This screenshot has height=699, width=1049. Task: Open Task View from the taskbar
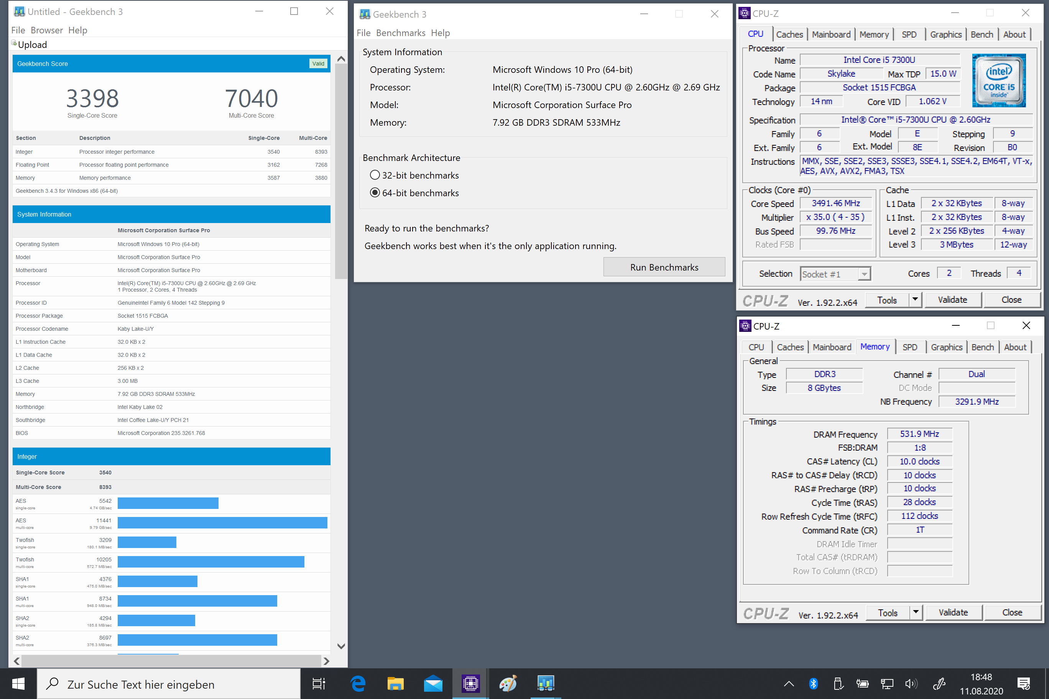pyautogui.click(x=319, y=683)
